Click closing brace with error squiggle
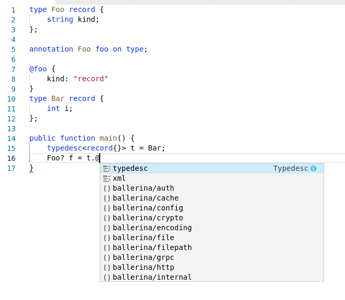345x300 pixels. (31, 168)
